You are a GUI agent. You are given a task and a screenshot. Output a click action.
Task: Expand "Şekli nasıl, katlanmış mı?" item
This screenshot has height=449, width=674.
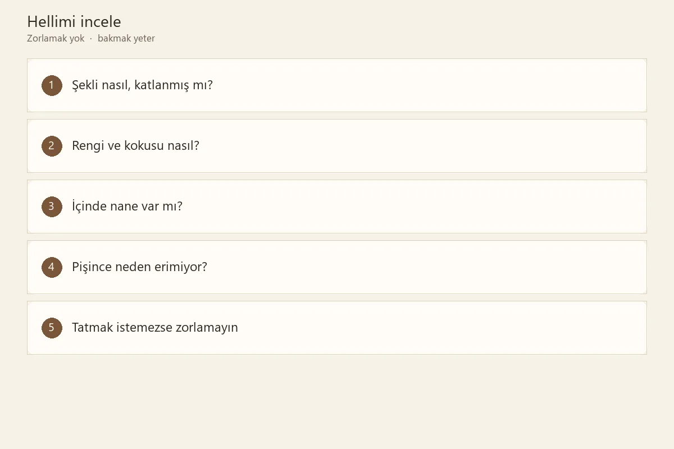337,85
